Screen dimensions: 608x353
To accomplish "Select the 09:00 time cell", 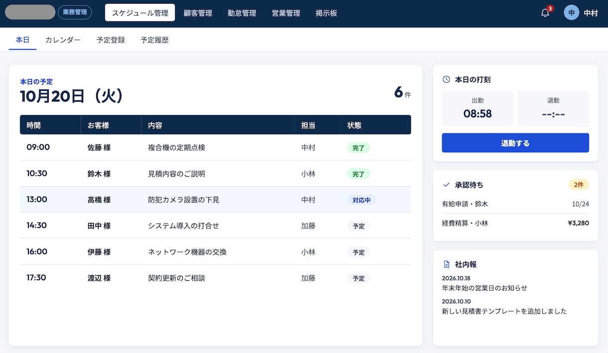I will pos(38,147).
